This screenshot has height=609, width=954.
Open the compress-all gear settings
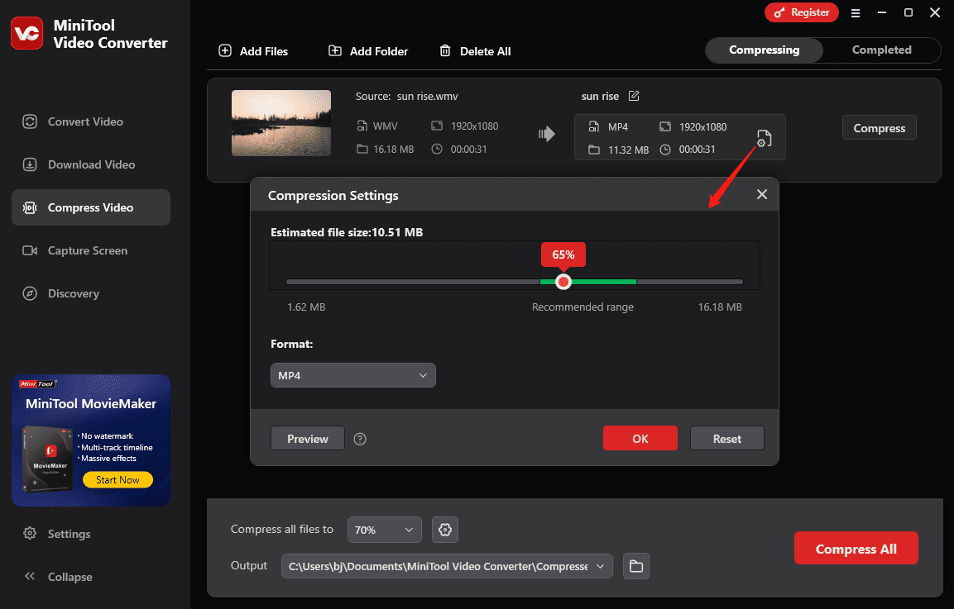point(445,530)
